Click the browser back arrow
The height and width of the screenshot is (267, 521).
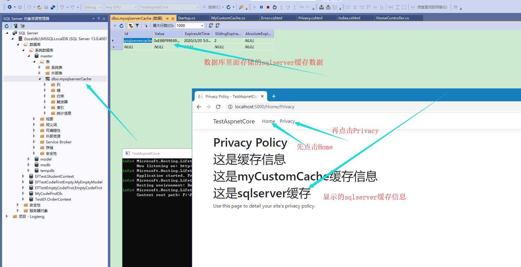[199, 107]
